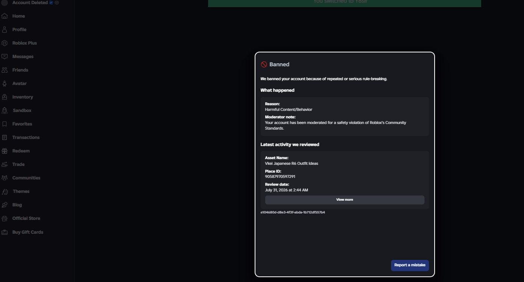Screen dimensions: 524x282
Task: Open Home via its house icon
Action: 5,16
